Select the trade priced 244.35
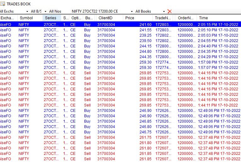241x165 pixels. coord(120,57)
